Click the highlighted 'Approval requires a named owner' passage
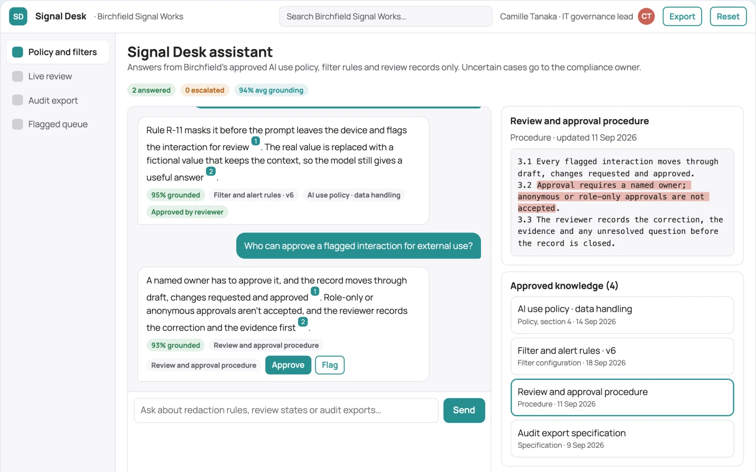Image resolution: width=756 pixels, height=472 pixels. coord(613,197)
